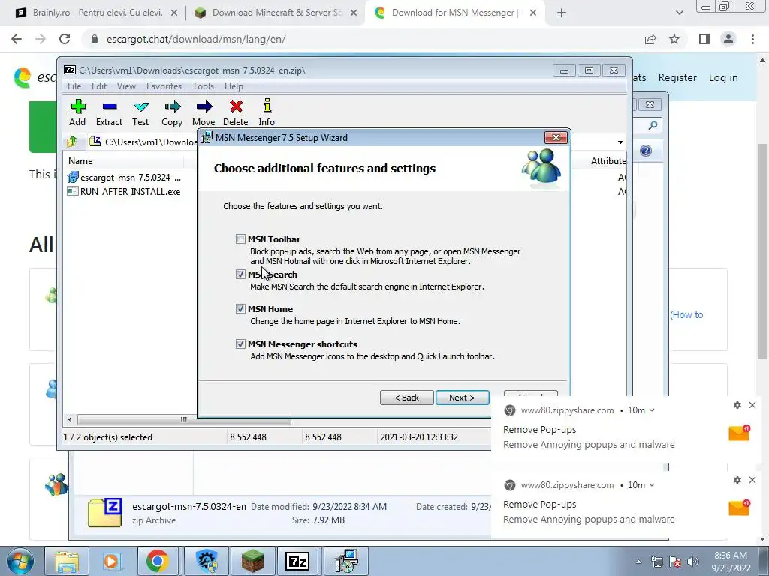This screenshot has height=576, width=769.
Task: Open the Tools menu in 7-Zip
Action: point(203,86)
